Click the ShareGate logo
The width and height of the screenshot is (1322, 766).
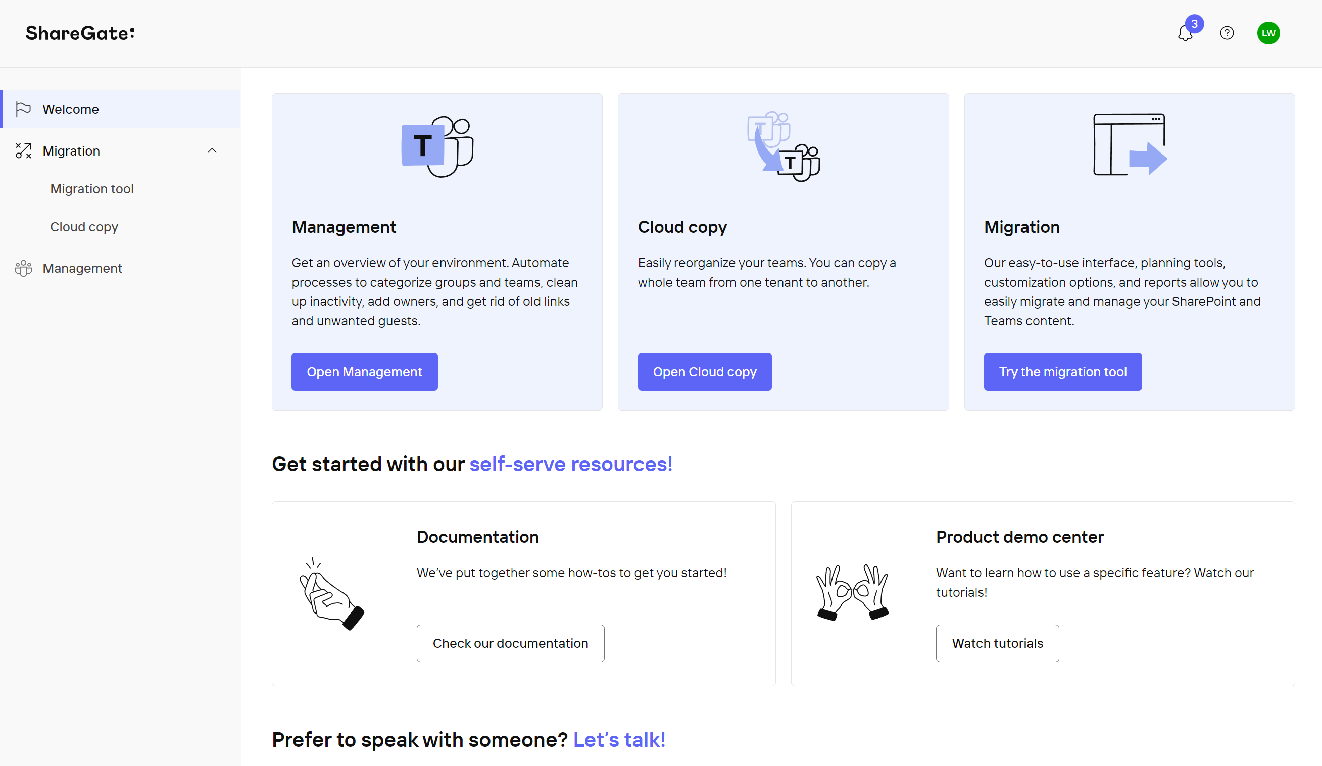(x=80, y=33)
